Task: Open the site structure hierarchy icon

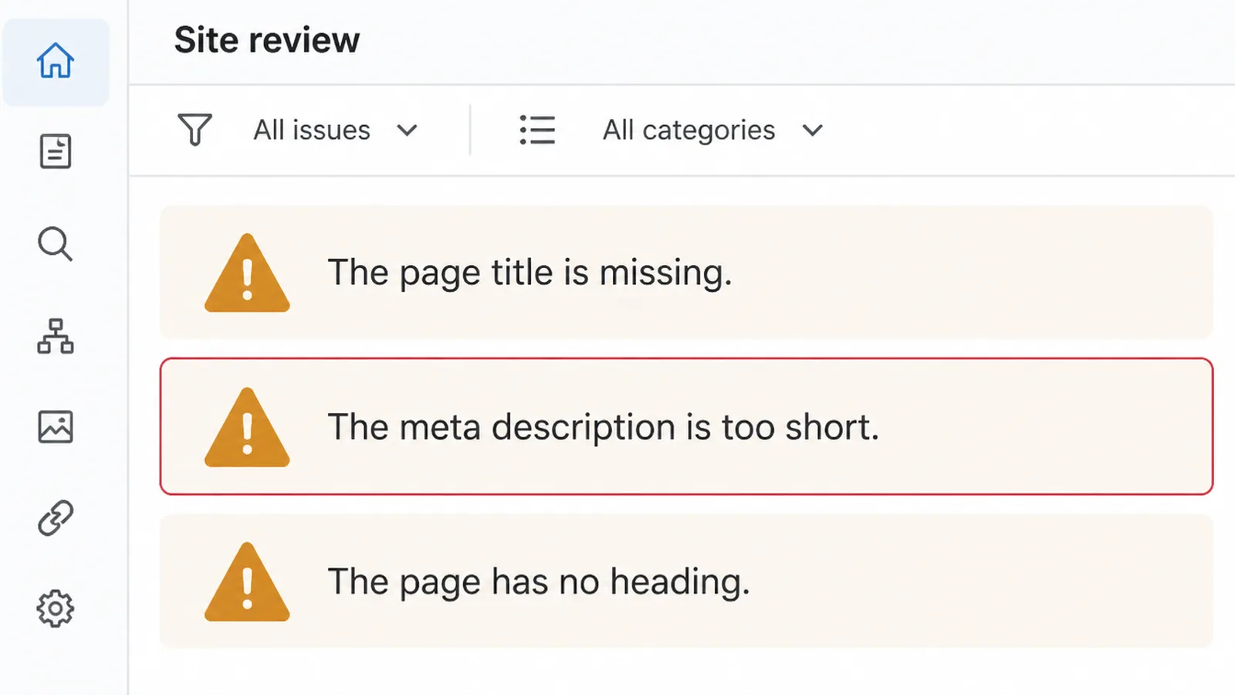Action: (56, 336)
